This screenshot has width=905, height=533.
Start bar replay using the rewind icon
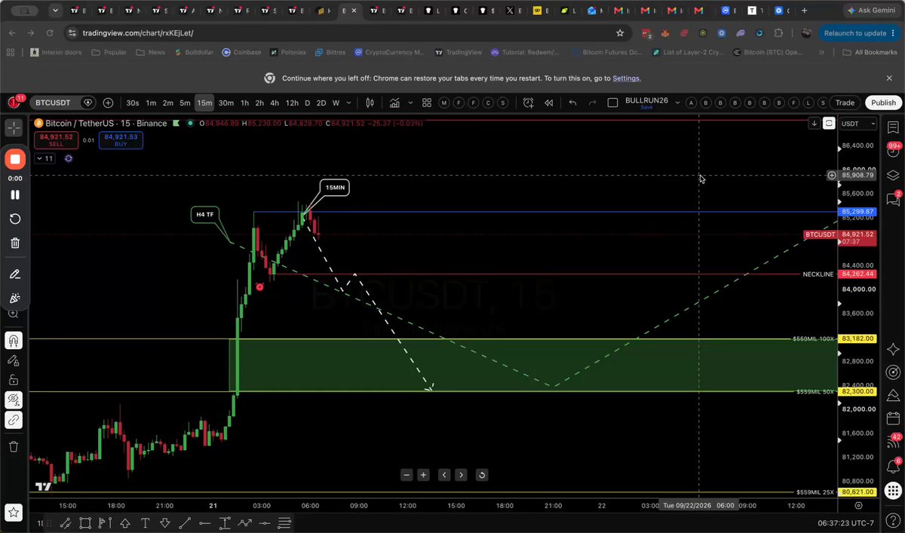click(549, 103)
